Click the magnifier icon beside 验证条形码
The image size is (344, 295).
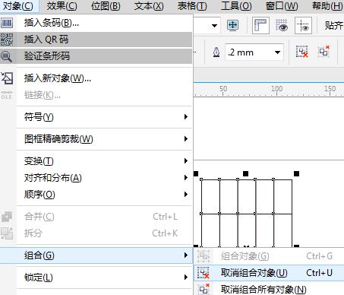[x=6, y=56]
